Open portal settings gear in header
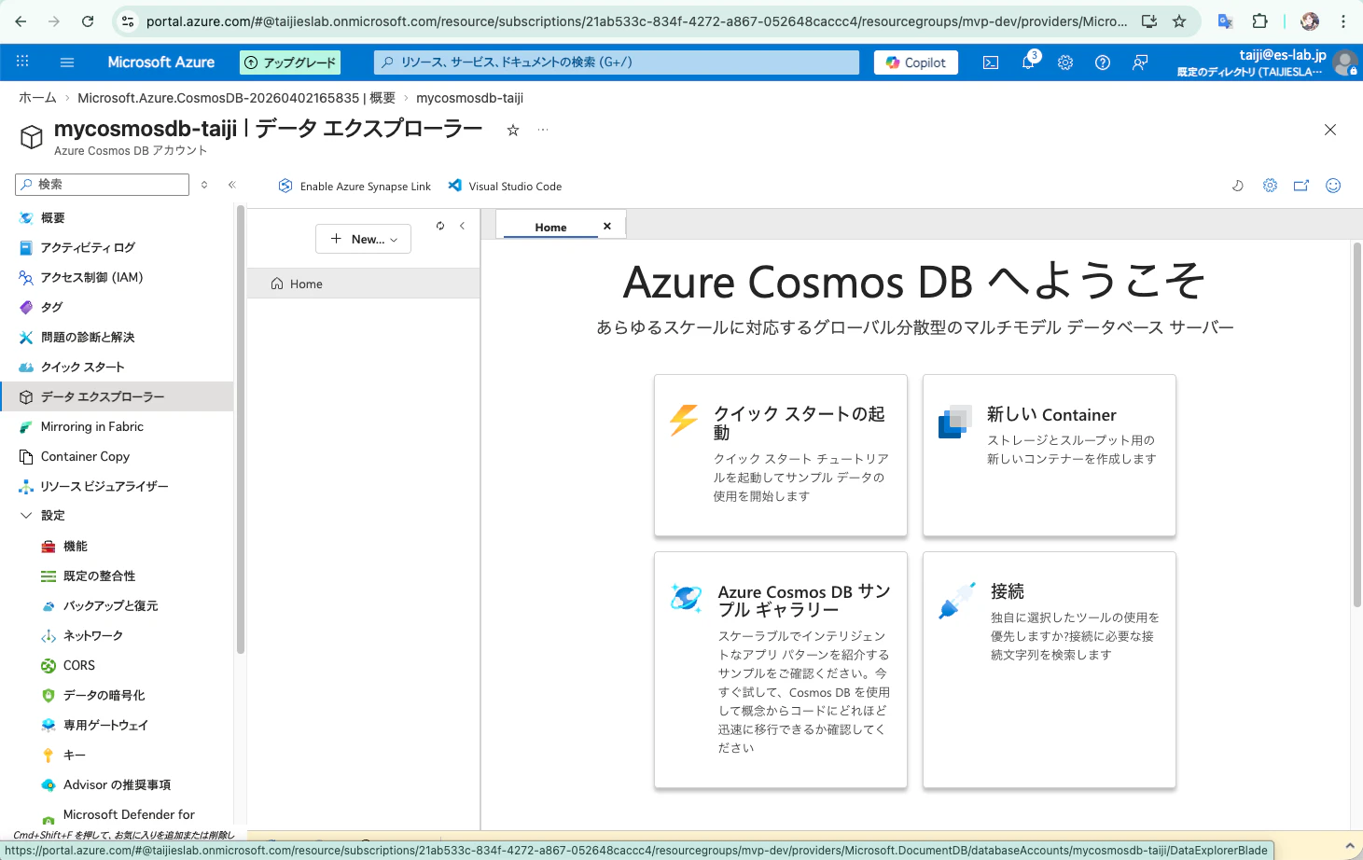The height and width of the screenshot is (860, 1363). pyautogui.click(x=1065, y=62)
